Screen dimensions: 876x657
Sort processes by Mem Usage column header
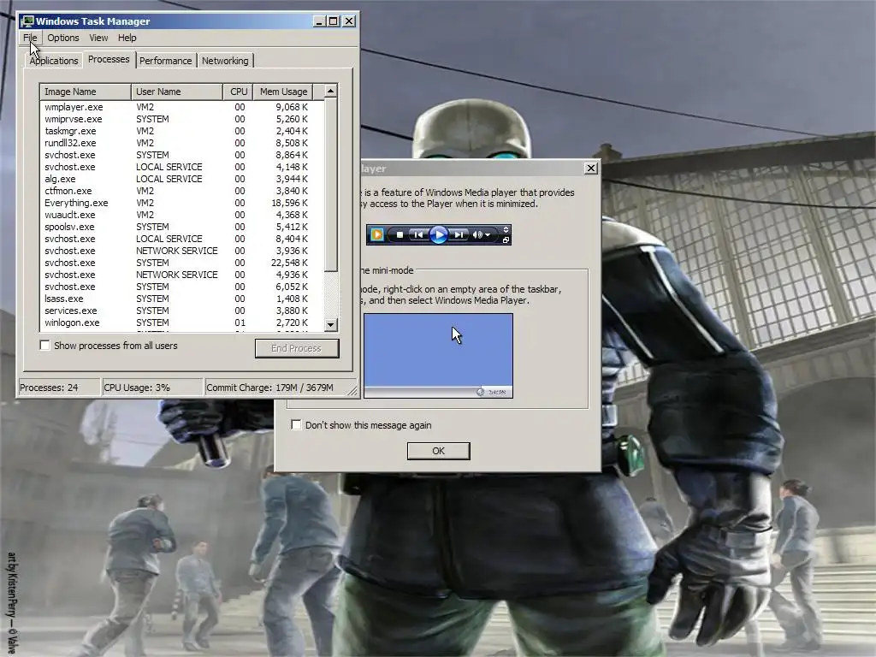coord(283,92)
